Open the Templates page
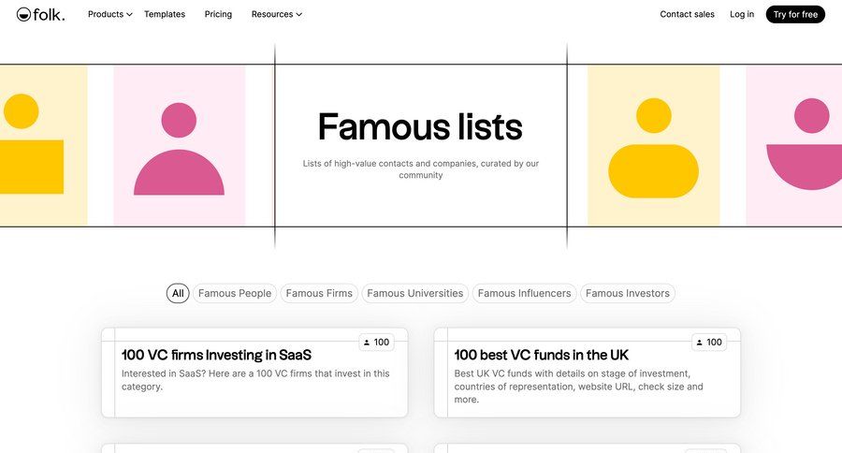Viewport: 842px width, 453px height. pyautogui.click(x=165, y=14)
